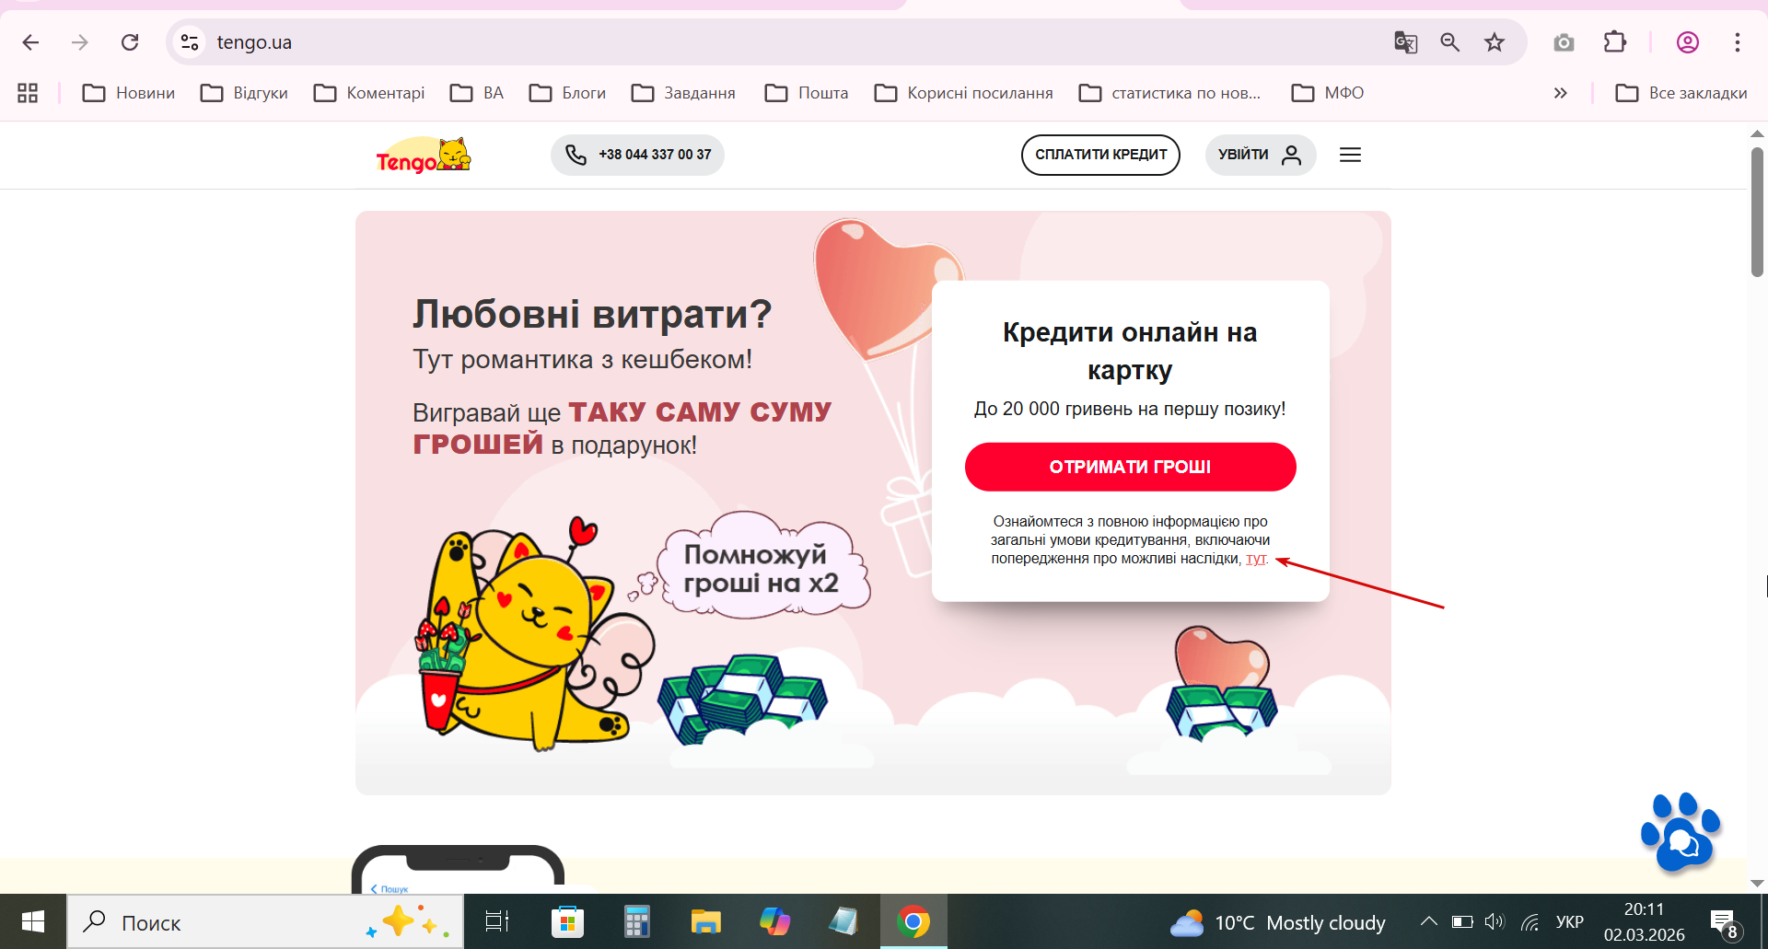Bookmark this page with the star icon
1768x949 pixels.
click(1495, 42)
